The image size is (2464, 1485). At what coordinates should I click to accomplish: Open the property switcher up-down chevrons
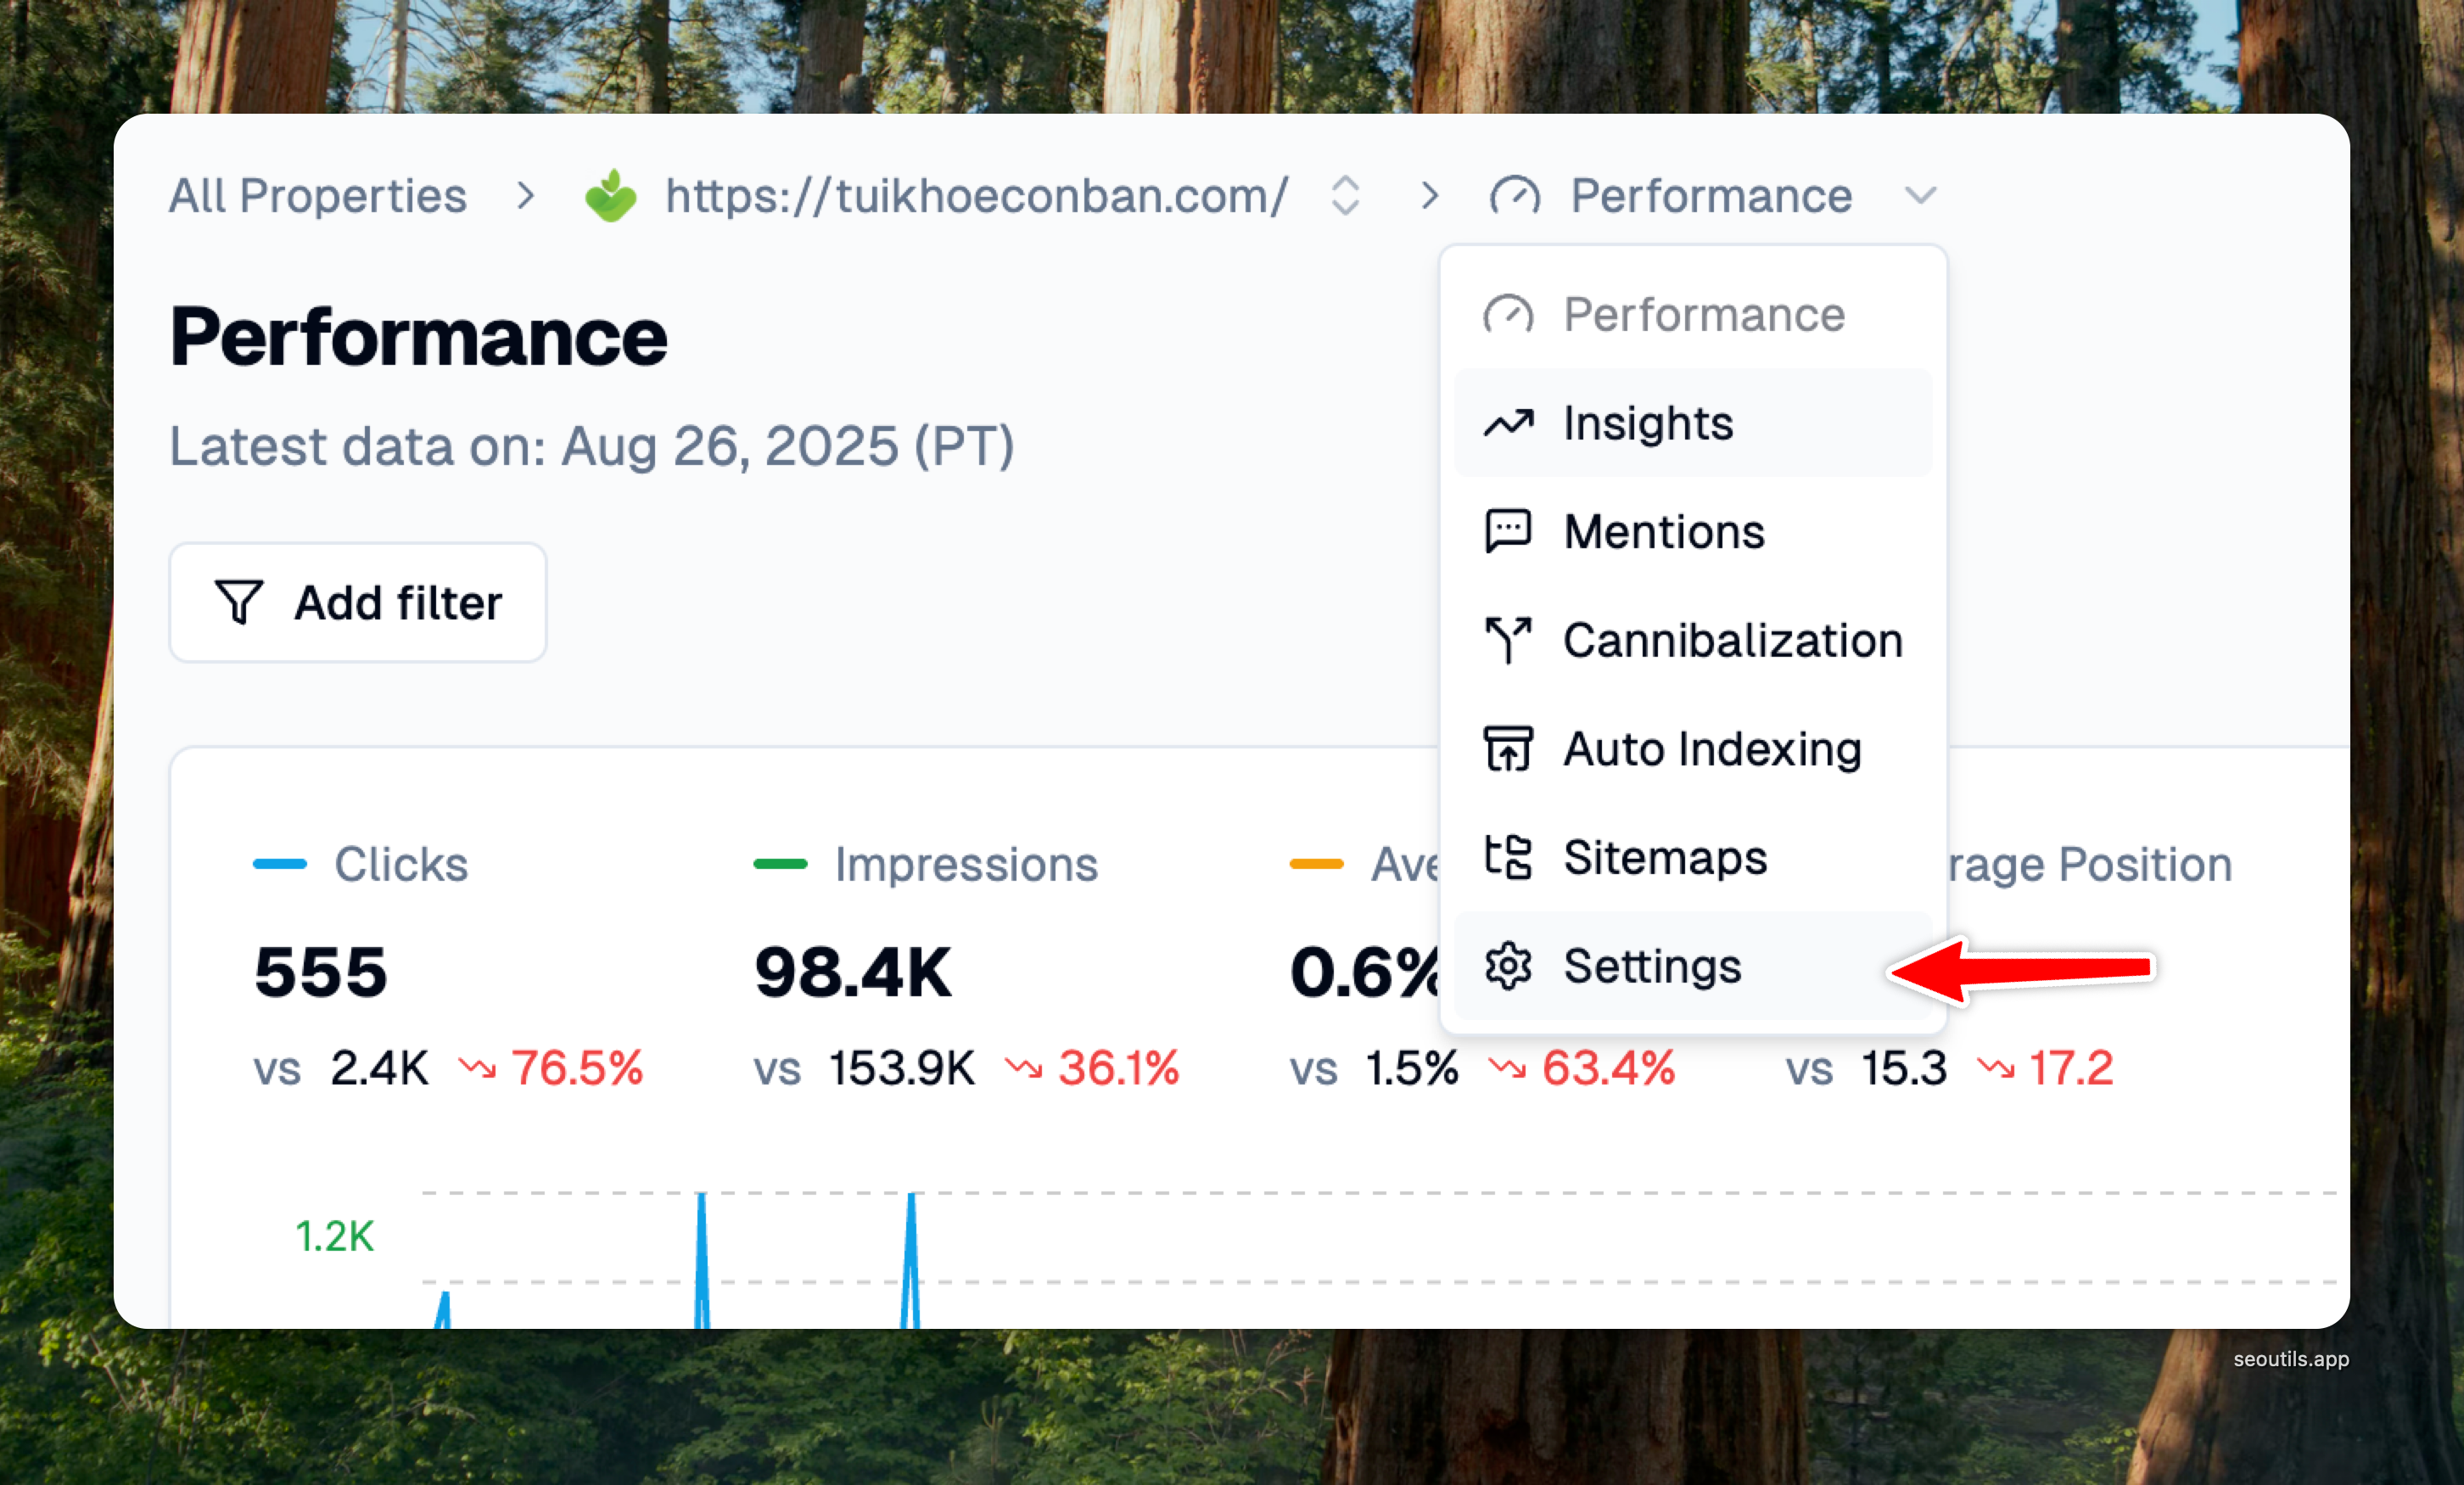click(x=1346, y=196)
